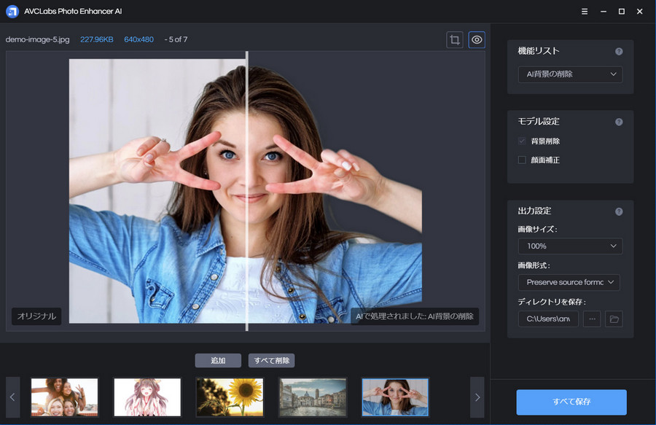Image resolution: width=656 pixels, height=425 pixels.
Task: Open help for 出力設定 section
Action: 619,211
